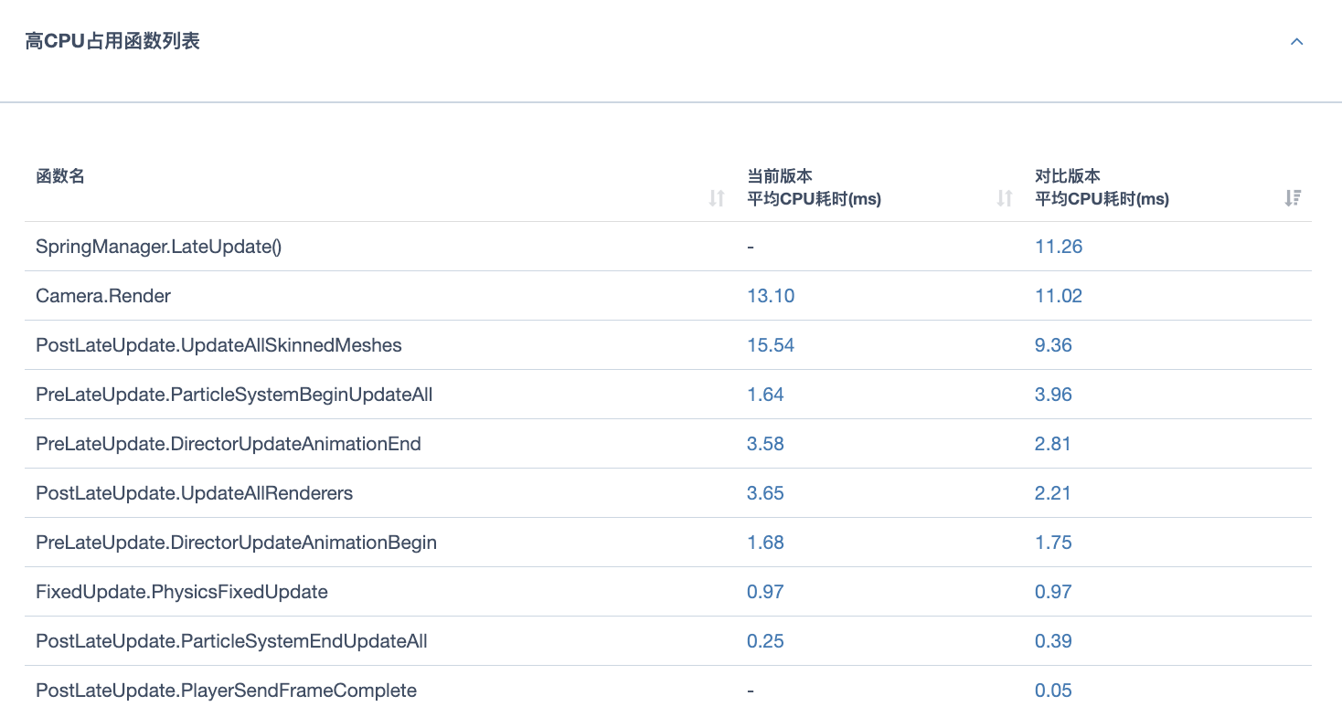Image resolution: width=1342 pixels, height=717 pixels.
Task: Open Camera.Render current value 13.10
Action: pyautogui.click(x=771, y=296)
